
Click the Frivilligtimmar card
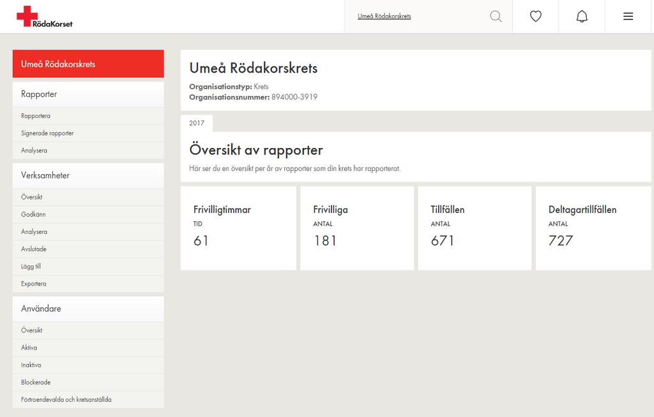coord(238,228)
